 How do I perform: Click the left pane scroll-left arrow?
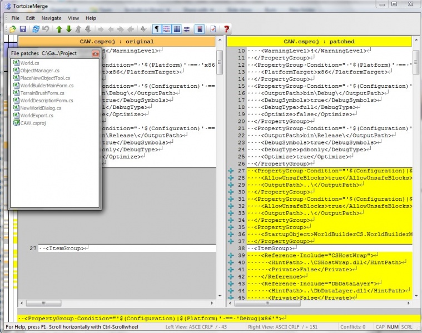22,303
